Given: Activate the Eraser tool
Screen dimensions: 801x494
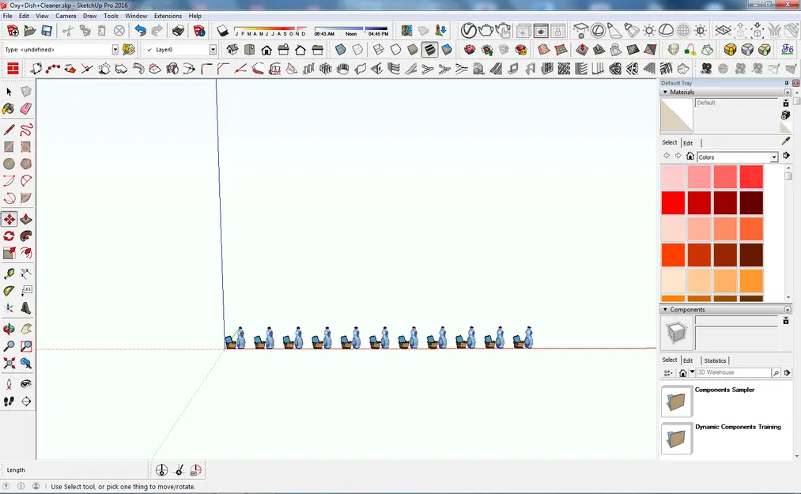Looking at the screenshot, I should [25, 109].
